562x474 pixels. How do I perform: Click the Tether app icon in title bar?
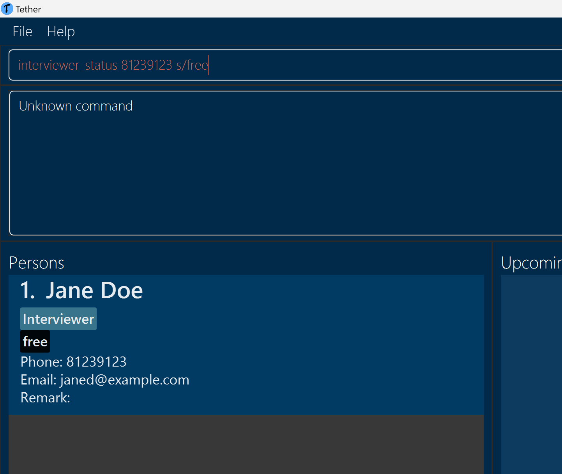pyautogui.click(x=7, y=9)
